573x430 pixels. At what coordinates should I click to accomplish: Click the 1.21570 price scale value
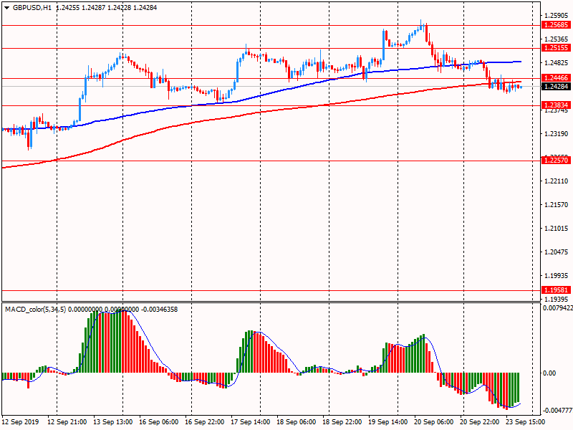click(557, 205)
